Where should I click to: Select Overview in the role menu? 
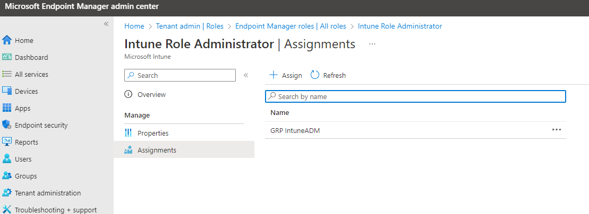coord(151,94)
